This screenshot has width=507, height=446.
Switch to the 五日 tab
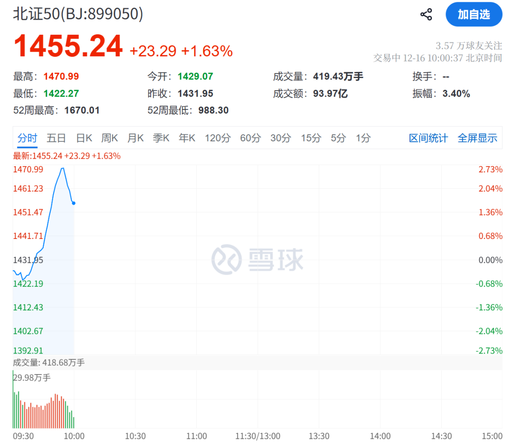[x=56, y=138]
